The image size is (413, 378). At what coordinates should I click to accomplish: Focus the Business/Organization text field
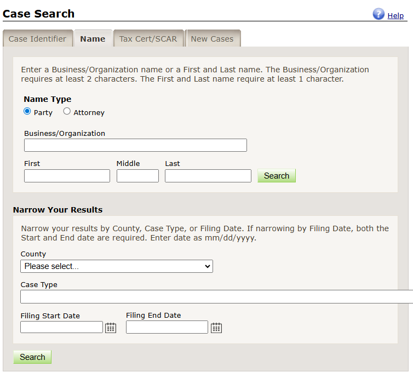click(x=135, y=145)
